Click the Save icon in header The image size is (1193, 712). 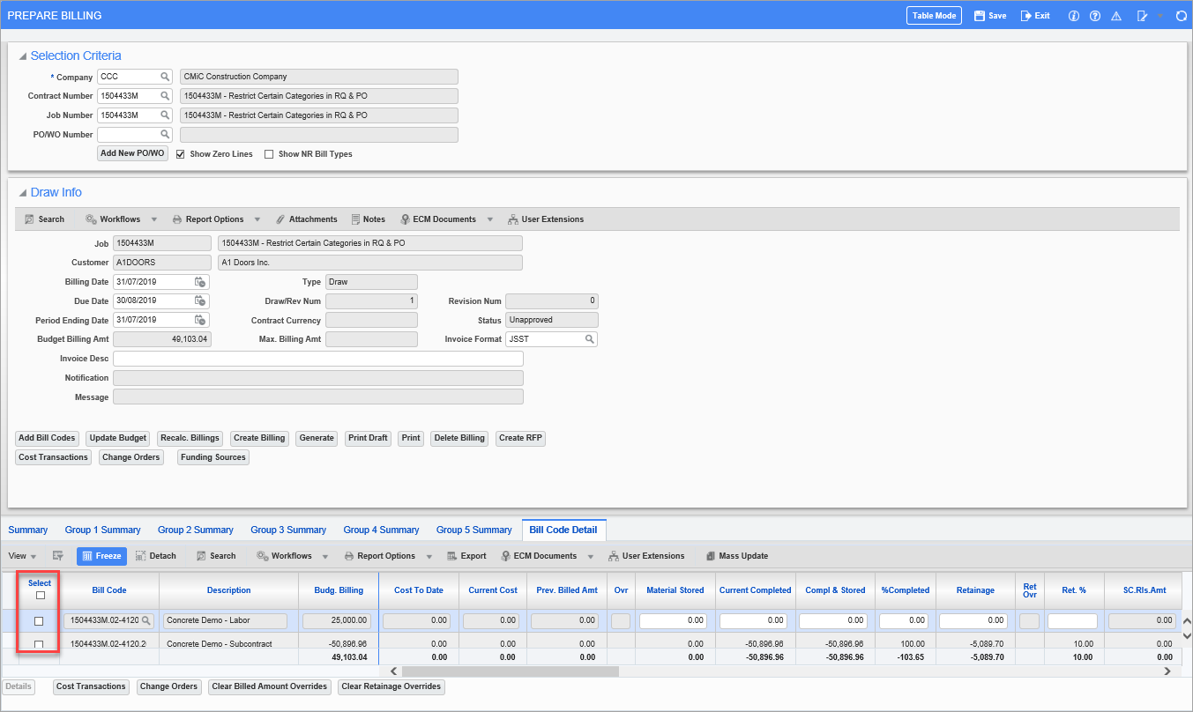point(980,16)
